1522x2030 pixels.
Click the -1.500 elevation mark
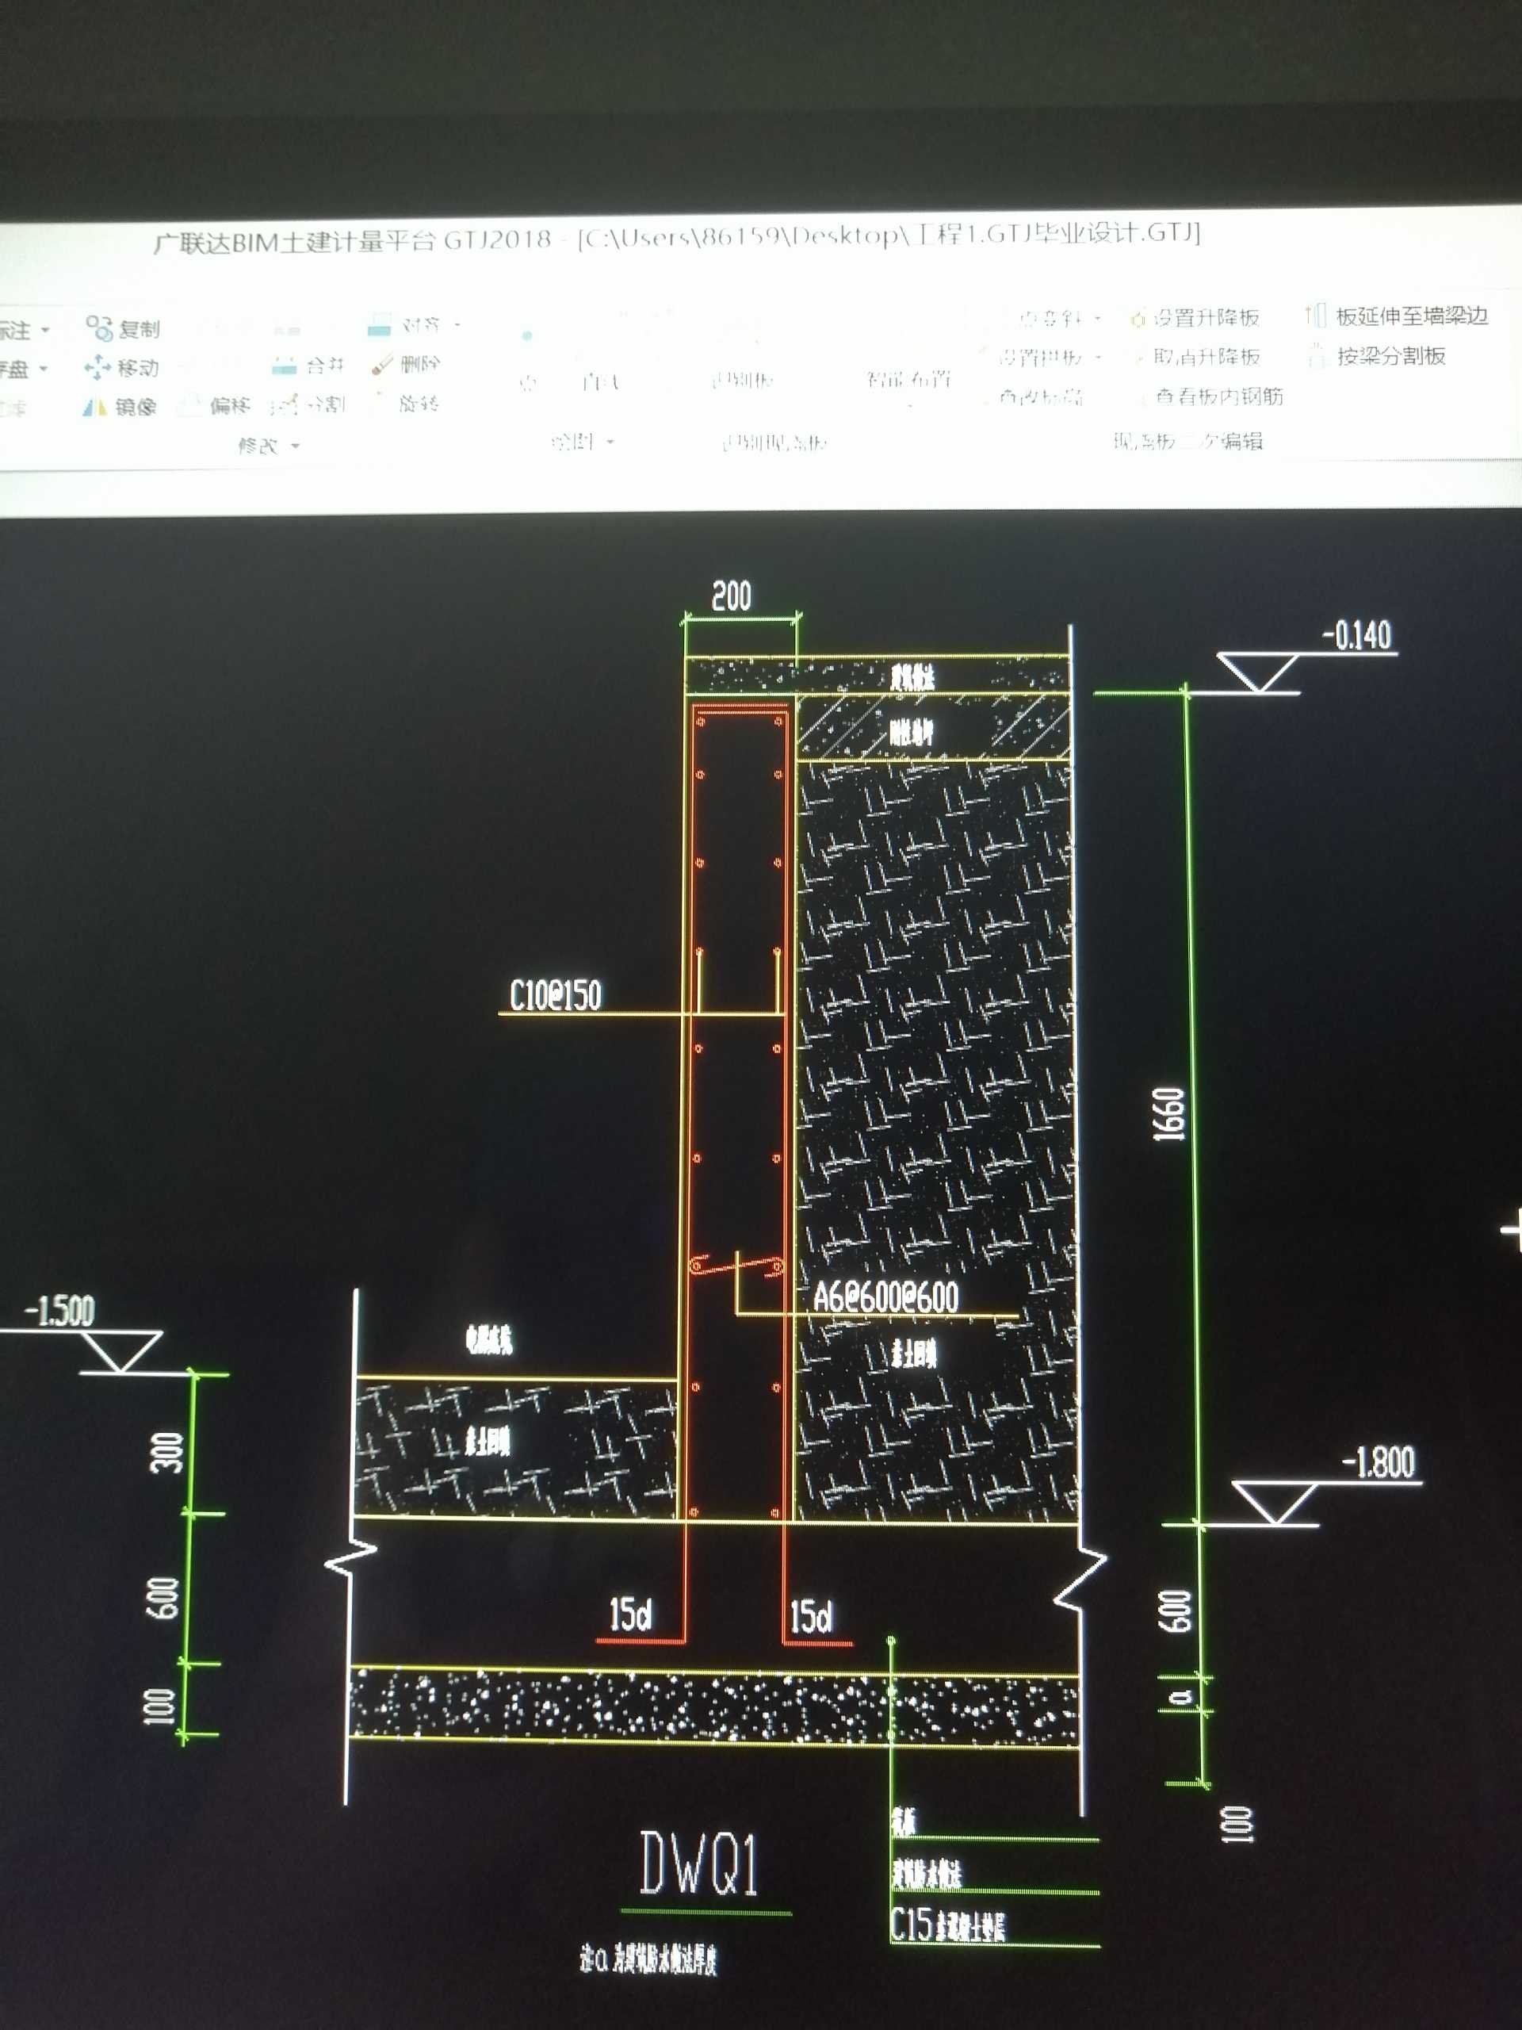[x=59, y=1310]
